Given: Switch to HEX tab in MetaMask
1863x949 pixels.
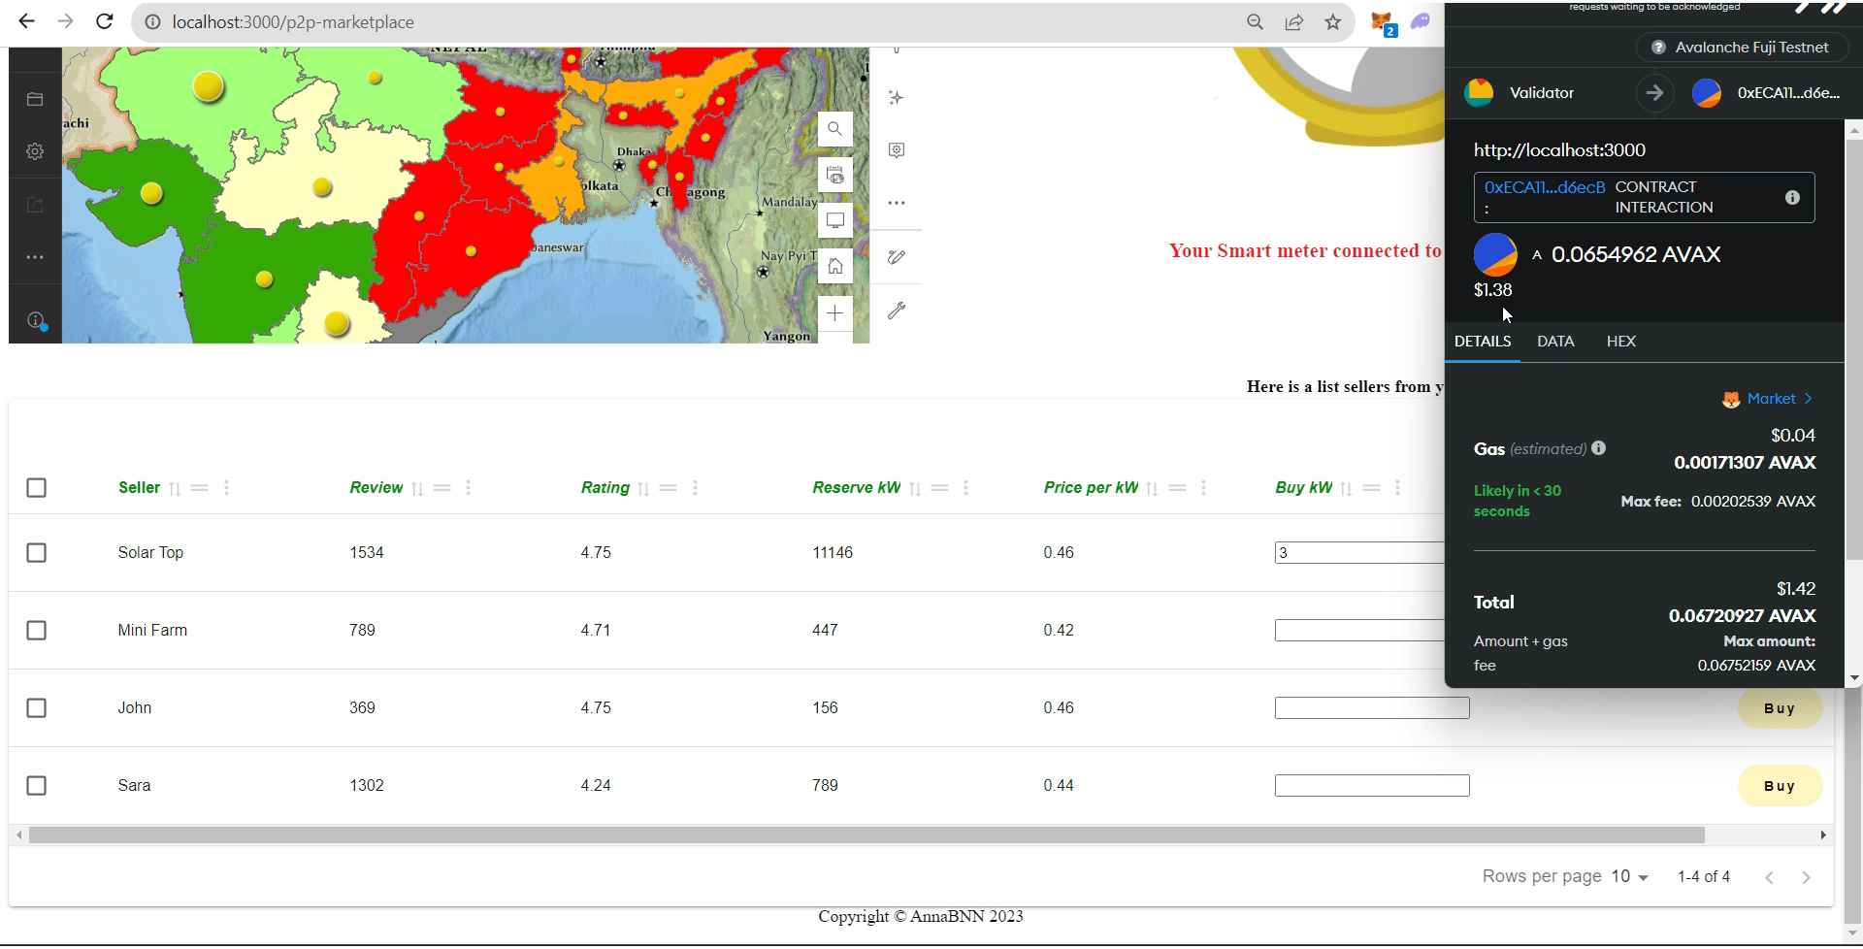Looking at the screenshot, I should point(1621,342).
